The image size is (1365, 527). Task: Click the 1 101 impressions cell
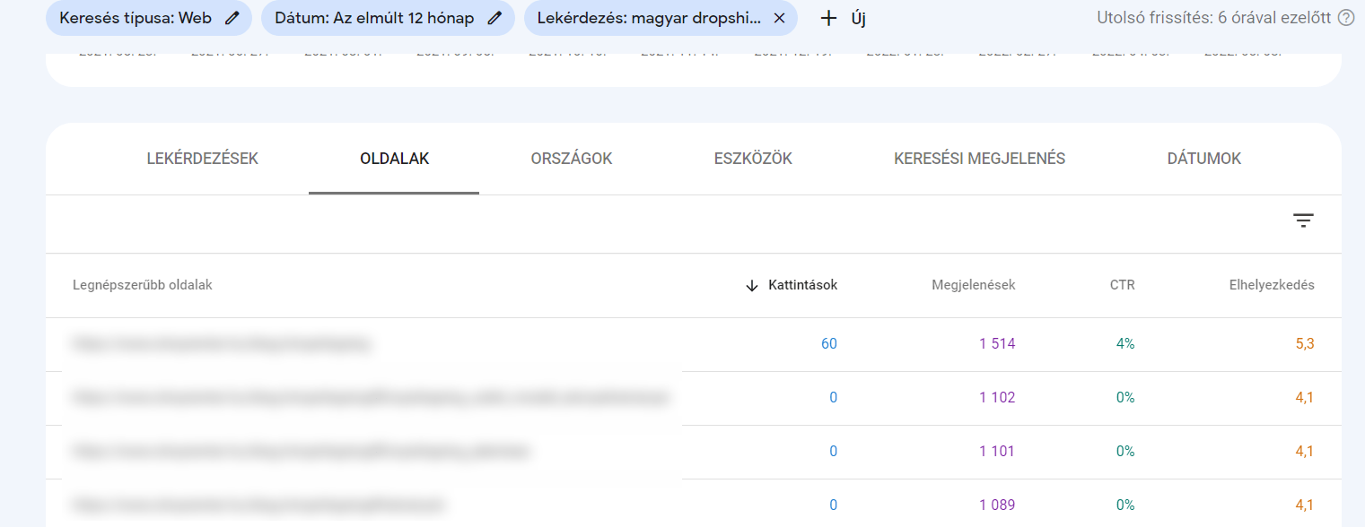pos(997,451)
